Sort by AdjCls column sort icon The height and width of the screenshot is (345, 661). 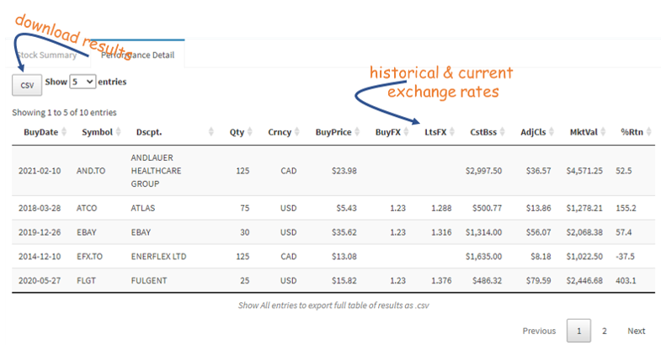552,132
